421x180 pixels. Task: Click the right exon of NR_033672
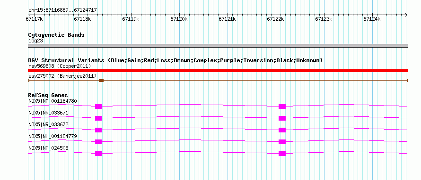click(282, 130)
